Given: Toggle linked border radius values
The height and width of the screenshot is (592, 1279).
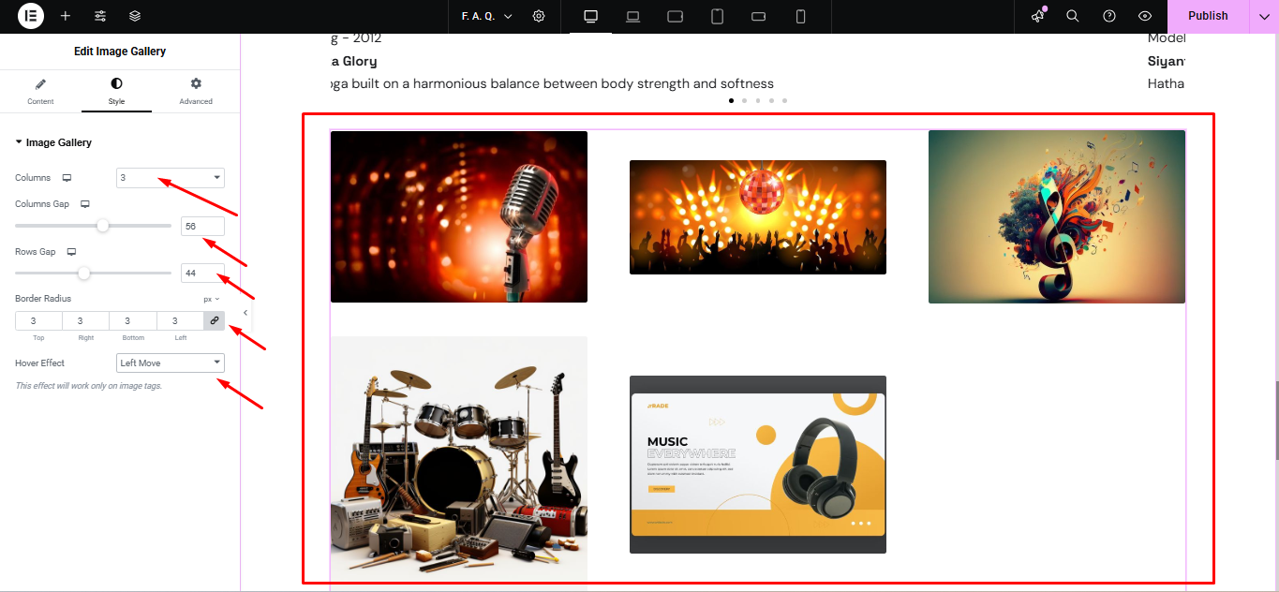Looking at the screenshot, I should (x=215, y=321).
